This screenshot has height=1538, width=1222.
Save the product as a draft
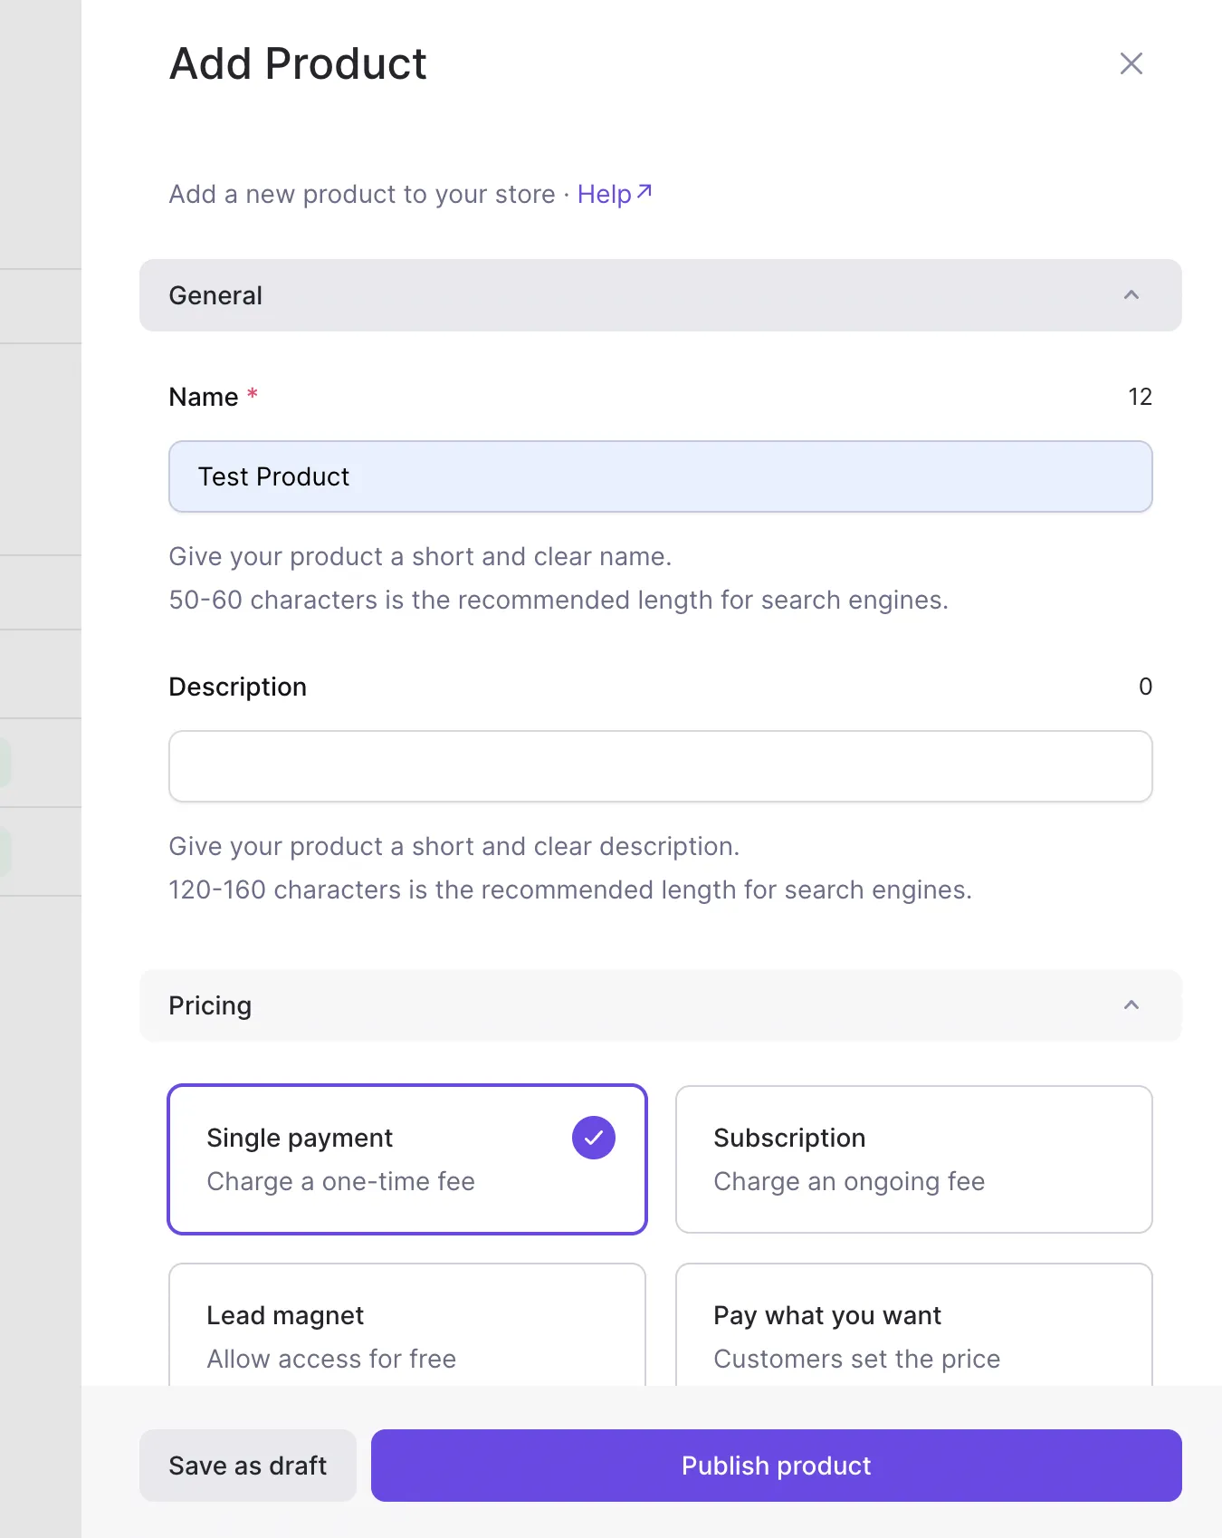[x=247, y=1466]
